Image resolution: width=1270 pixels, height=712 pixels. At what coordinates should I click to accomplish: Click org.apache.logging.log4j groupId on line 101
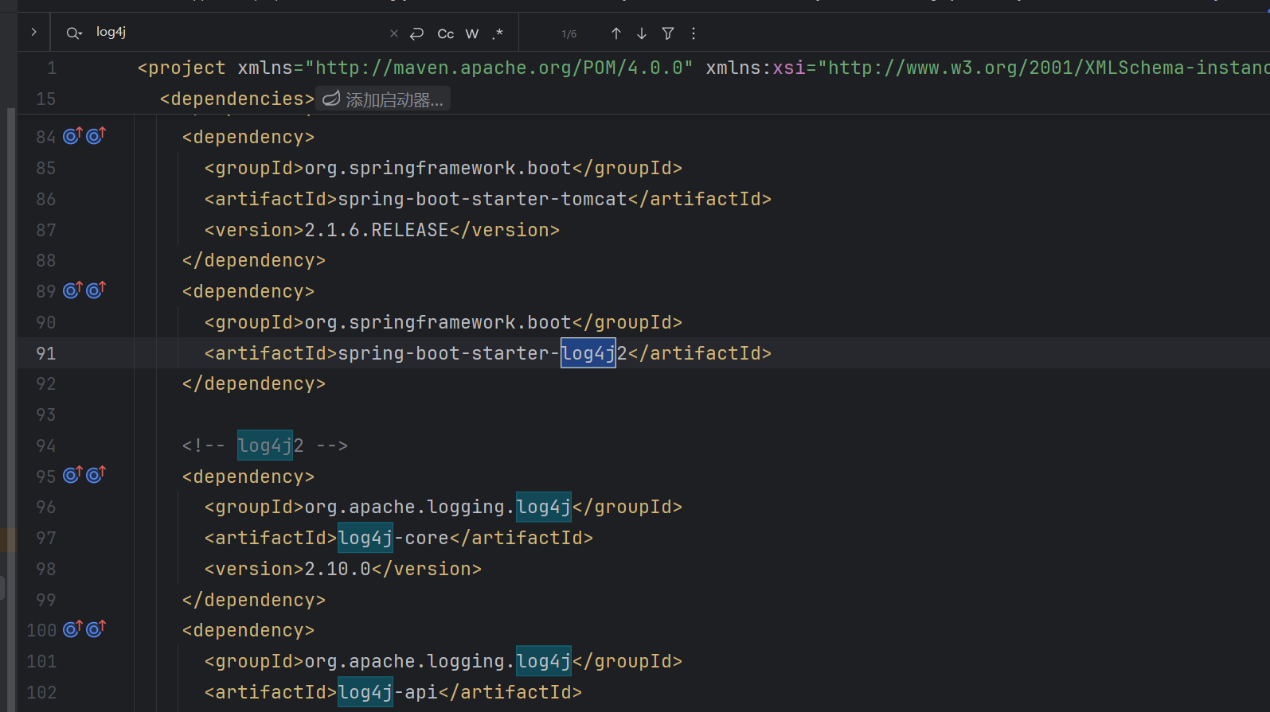coord(438,661)
